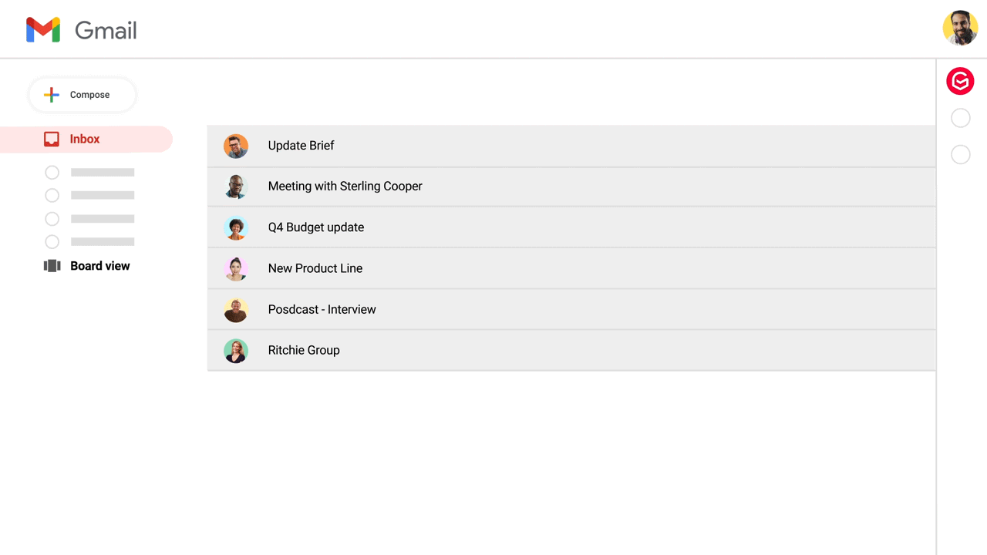
Task: Click sender avatar on Ritchie Group email
Action: [236, 351]
